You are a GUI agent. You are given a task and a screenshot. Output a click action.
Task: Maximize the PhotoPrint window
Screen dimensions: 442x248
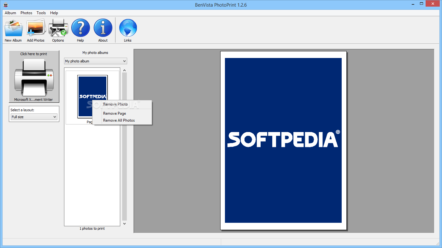[421, 3]
